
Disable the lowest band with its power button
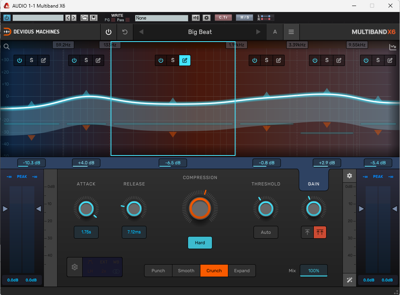[20, 60]
